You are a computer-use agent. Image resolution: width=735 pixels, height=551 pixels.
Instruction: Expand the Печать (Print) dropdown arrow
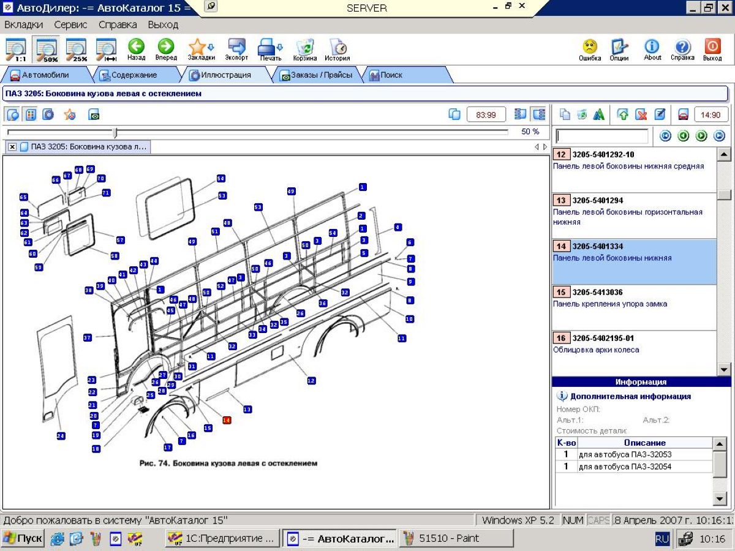click(280, 47)
